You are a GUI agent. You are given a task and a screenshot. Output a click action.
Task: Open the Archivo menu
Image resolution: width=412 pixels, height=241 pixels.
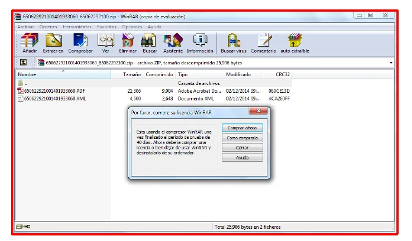tap(26, 27)
